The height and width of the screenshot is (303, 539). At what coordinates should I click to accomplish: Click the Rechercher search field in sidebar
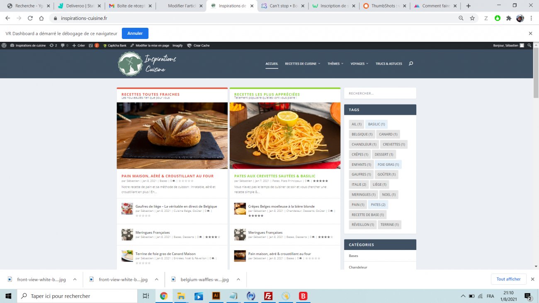[380, 93]
